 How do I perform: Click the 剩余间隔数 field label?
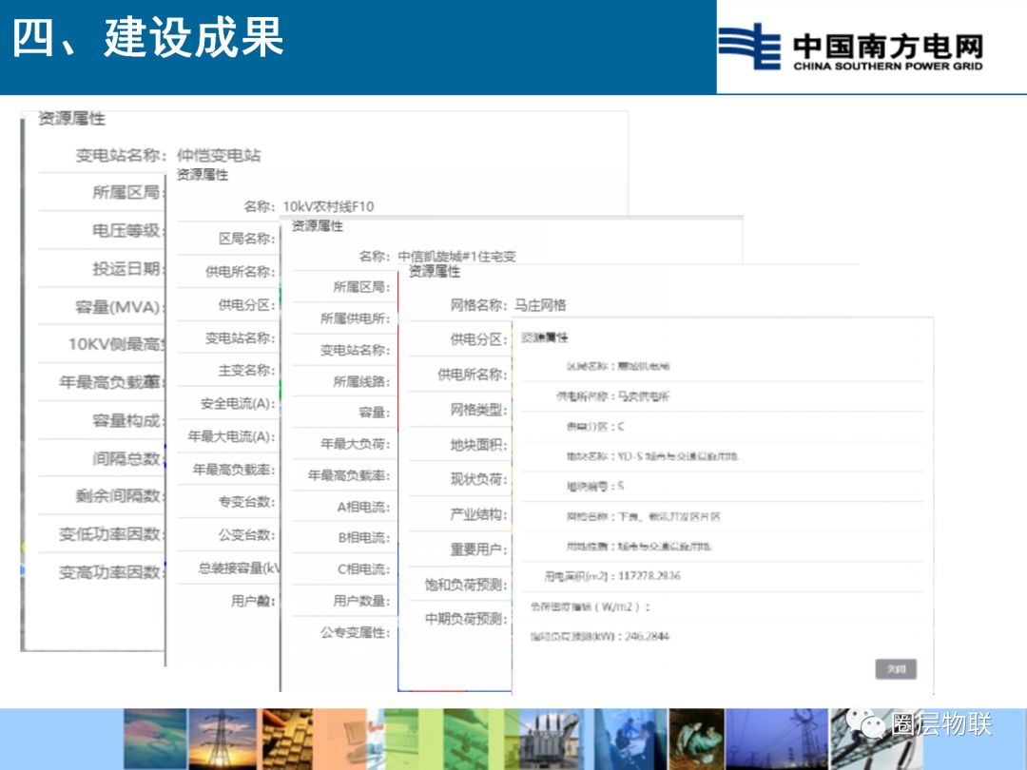(x=119, y=495)
